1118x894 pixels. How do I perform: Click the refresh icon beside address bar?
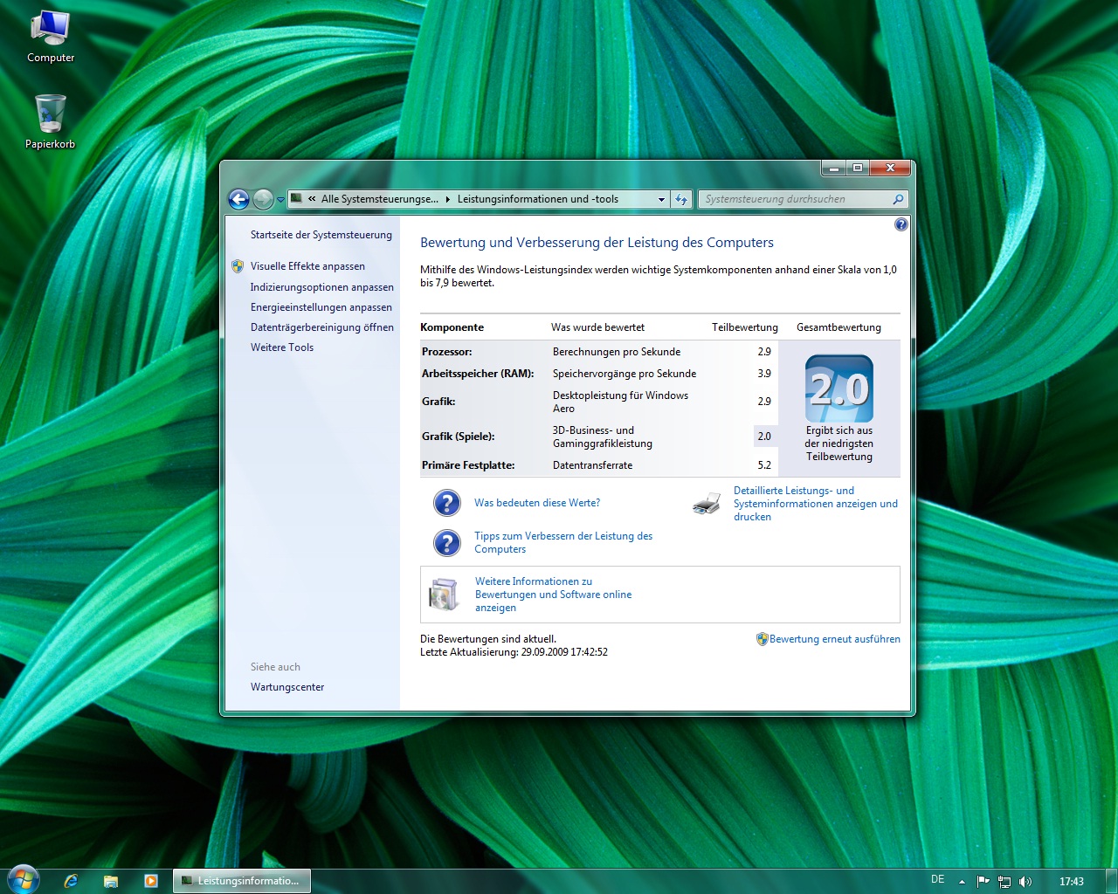pyautogui.click(x=681, y=199)
